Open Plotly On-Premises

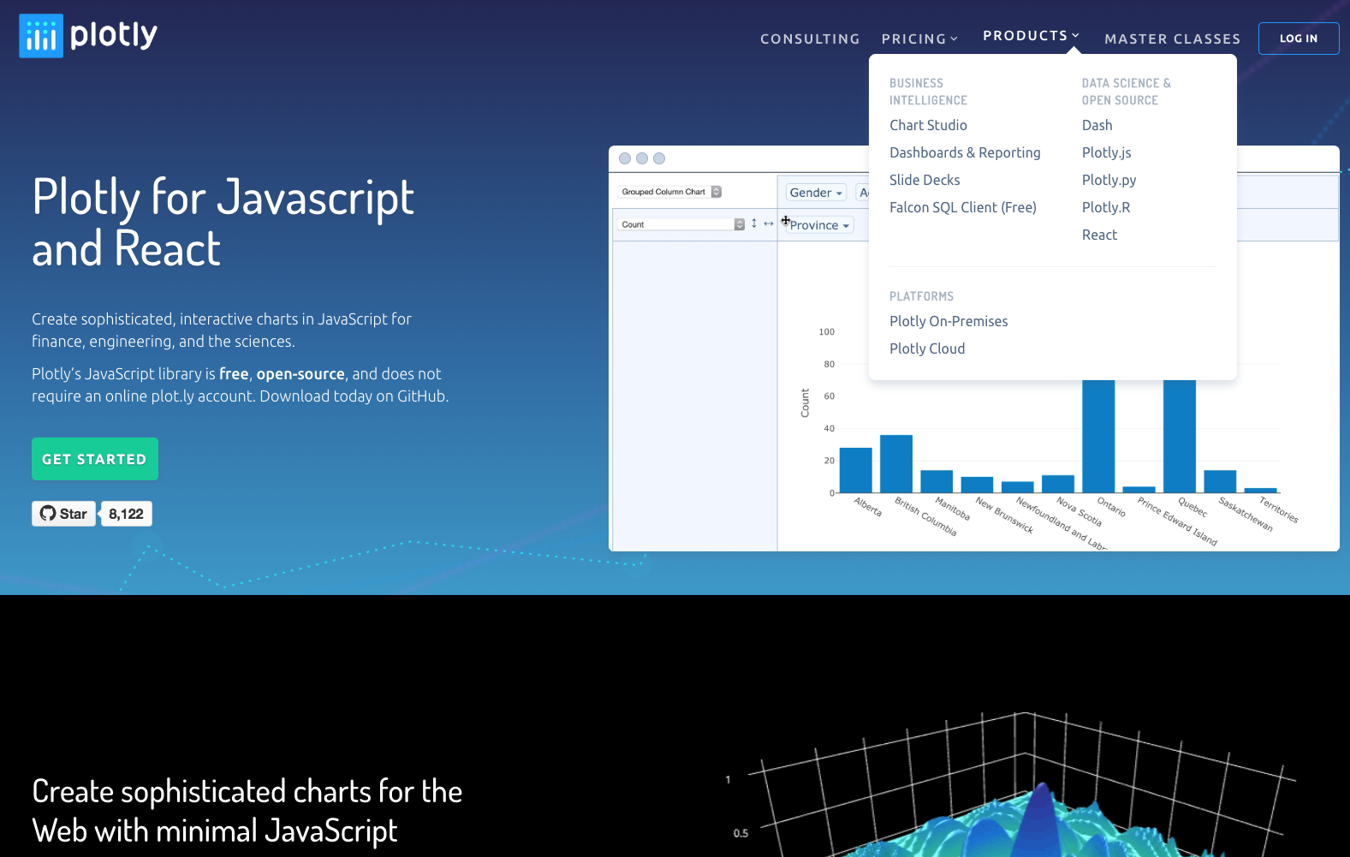(x=949, y=321)
